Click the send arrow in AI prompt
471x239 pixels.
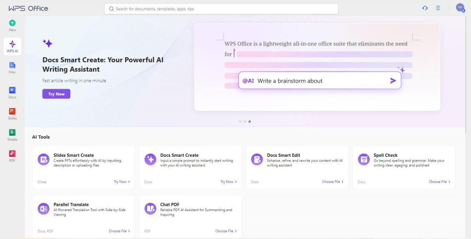393,81
